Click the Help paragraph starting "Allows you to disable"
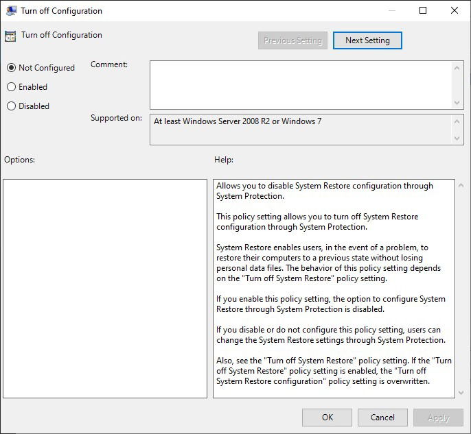 click(x=325, y=191)
